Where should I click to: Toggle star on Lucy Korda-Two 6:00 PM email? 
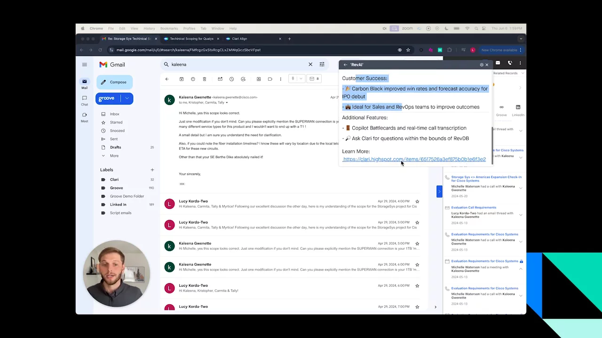[x=417, y=286]
